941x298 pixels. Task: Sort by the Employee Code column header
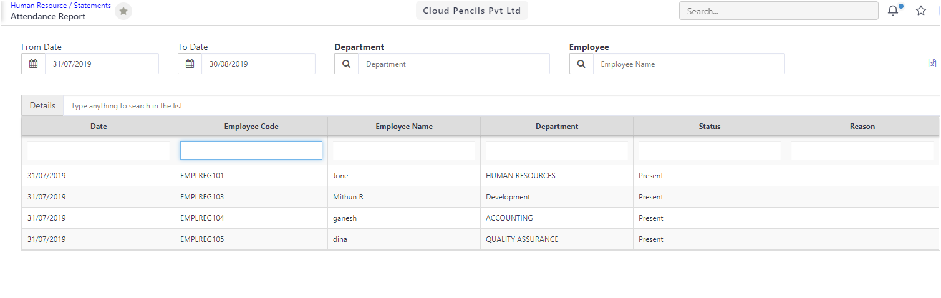[251, 126]
